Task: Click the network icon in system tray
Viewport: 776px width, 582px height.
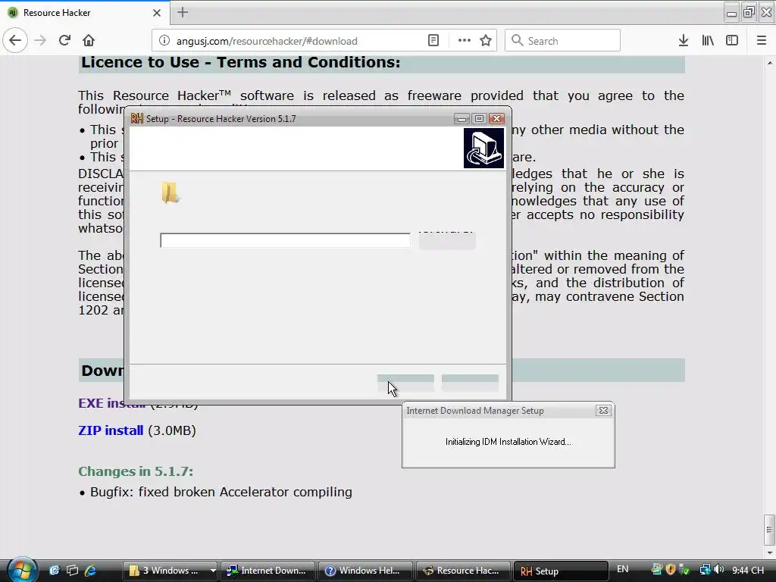Action: click(x=706, y=570)
